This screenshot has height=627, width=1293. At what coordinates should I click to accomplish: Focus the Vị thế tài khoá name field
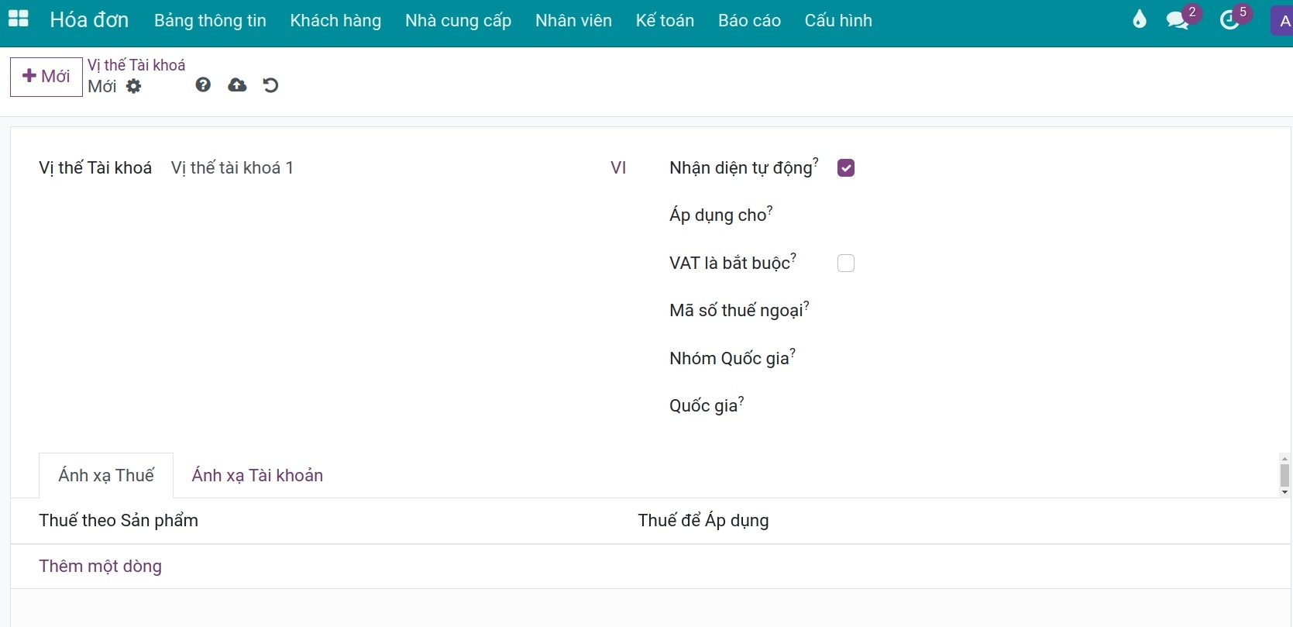(x=386, y=168)
